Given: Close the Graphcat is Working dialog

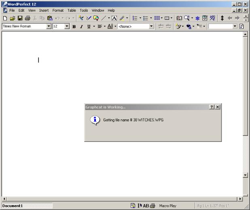Looking at the screenshot, I should click(x=218, y=107).
